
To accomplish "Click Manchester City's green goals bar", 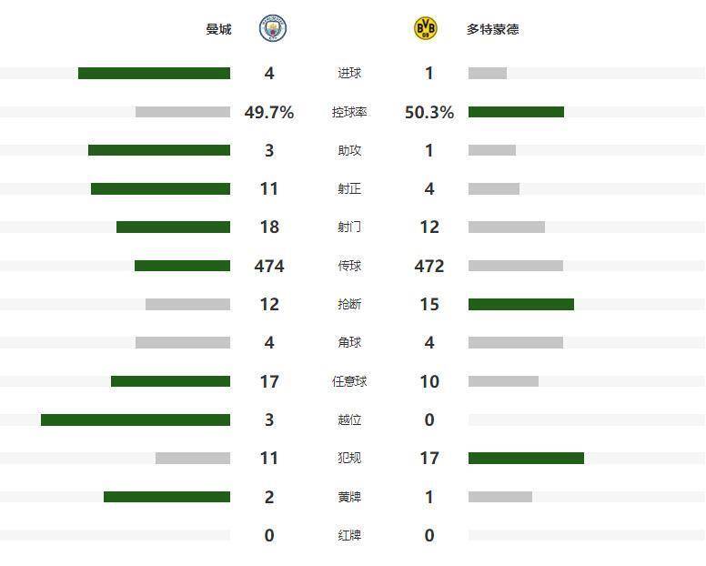I will [x=154, y=74].
